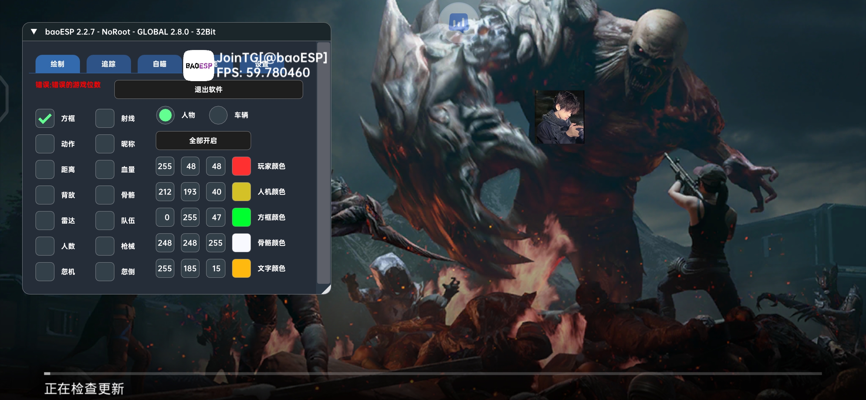866x400 pixels.
Task: Enable the 忽机 checkbox
Action: tap(45, 272)
